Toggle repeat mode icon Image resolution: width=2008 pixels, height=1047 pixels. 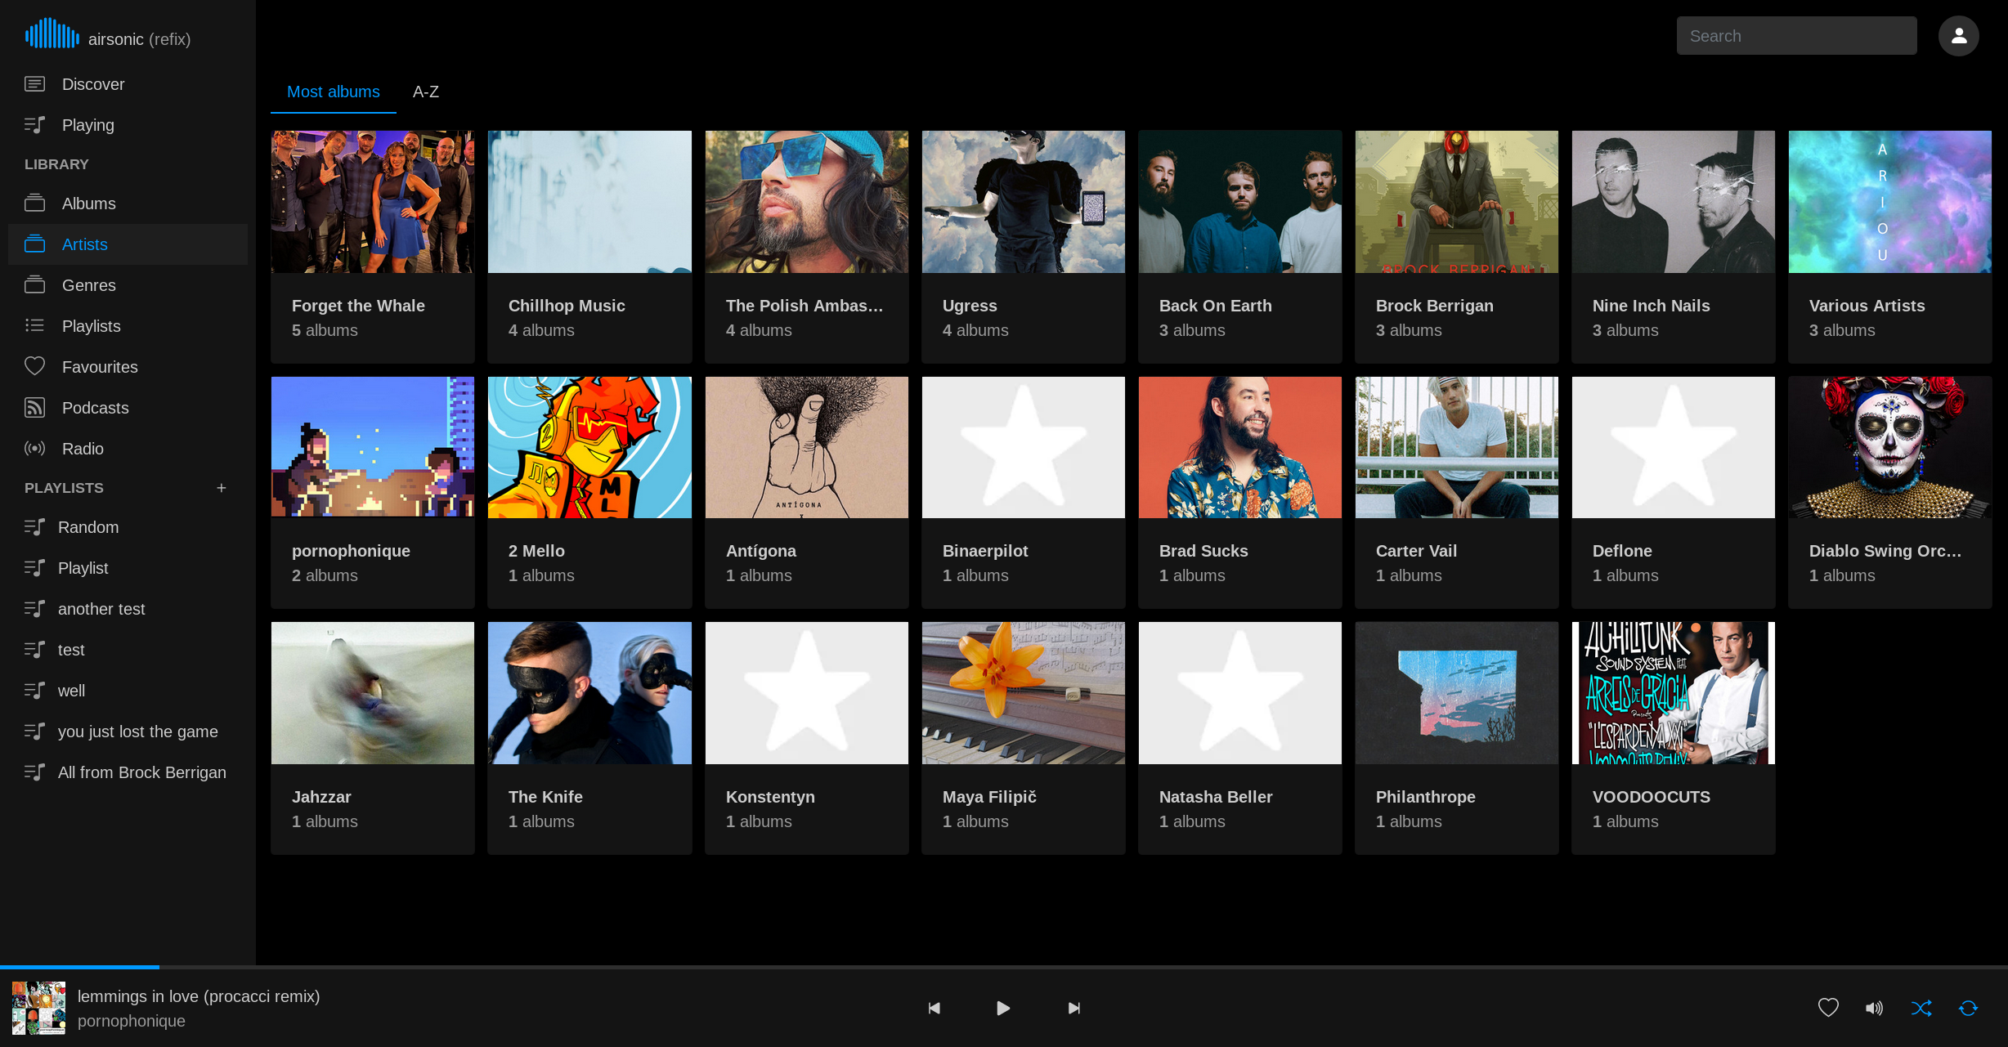1968,1008
